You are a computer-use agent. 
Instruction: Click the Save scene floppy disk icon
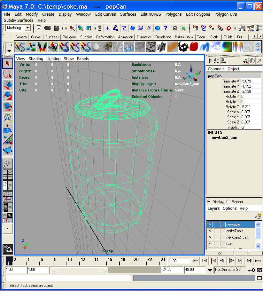56,28
